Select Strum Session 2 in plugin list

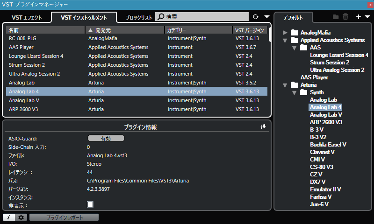(x=137, y=65)
